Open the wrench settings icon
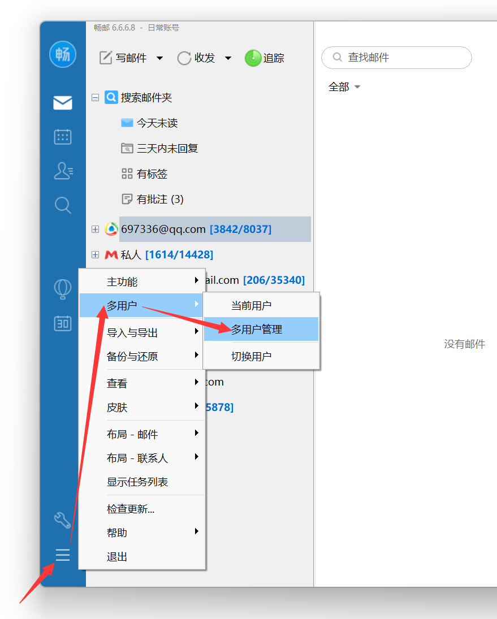 [x=62, y=520]
